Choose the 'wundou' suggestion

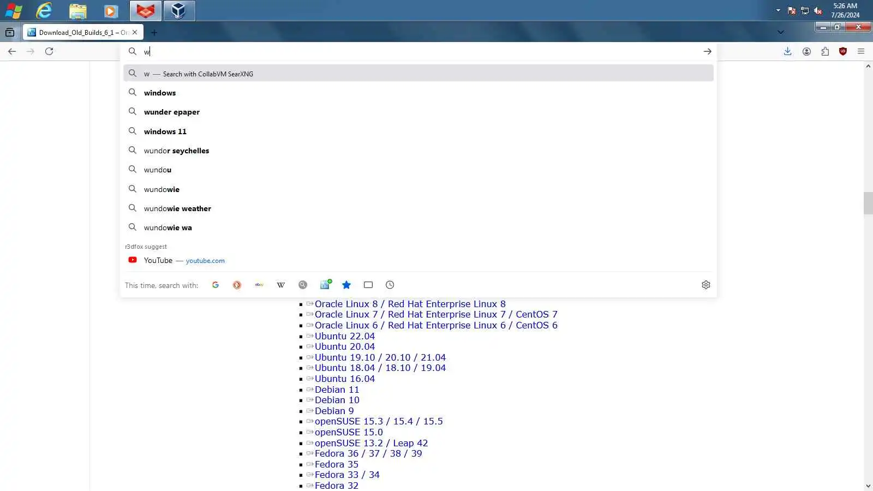click(418, 170)
